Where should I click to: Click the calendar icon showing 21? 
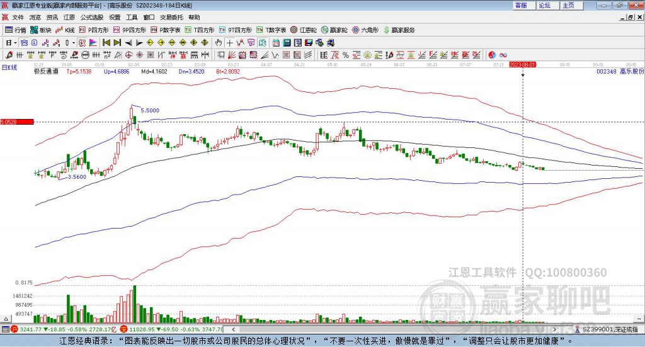(x=276, y=43)
